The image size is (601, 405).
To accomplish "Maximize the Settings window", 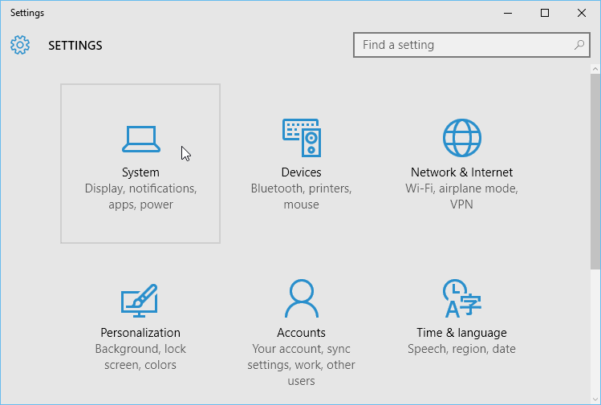I will [545, 13].
